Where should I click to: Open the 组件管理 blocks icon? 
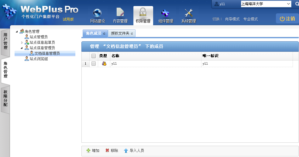click(x=166, y=13)
